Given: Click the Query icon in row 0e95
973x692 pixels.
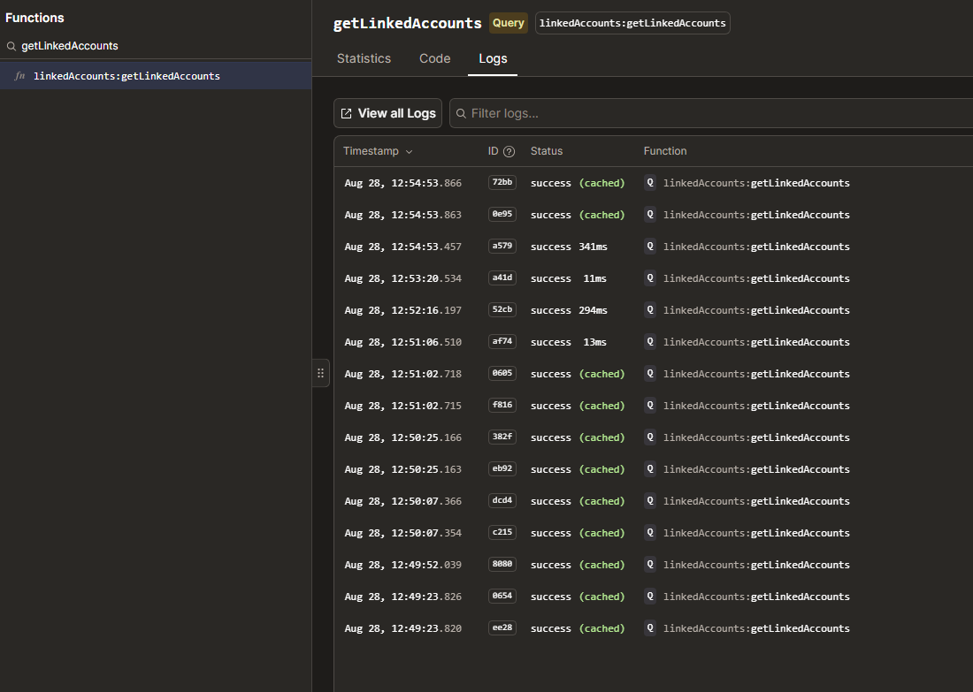Looking at the screenshot, I should click(x=650, y=215).
